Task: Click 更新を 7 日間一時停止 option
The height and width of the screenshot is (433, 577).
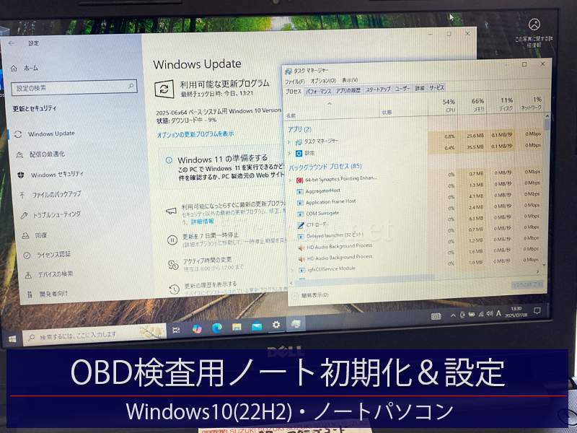Action: [211, 235]
